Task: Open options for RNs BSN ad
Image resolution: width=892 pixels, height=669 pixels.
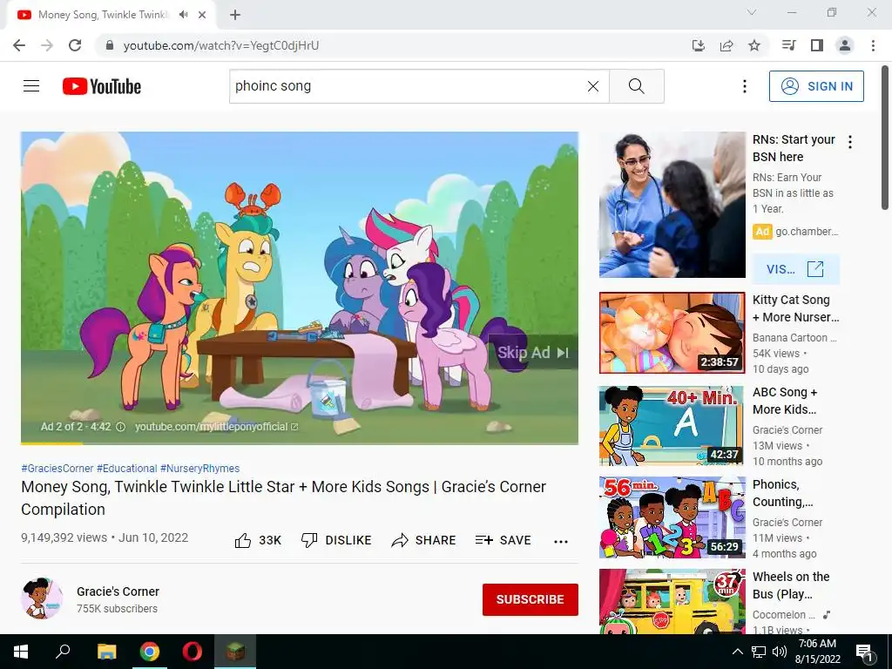Action: [850, 142]
